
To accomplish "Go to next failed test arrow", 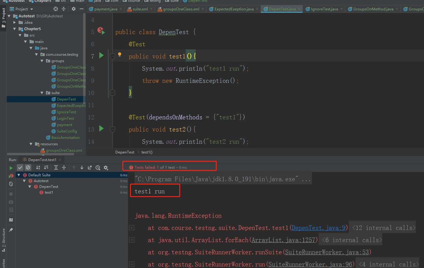I will pyautogui.click(x=82, y=167).
